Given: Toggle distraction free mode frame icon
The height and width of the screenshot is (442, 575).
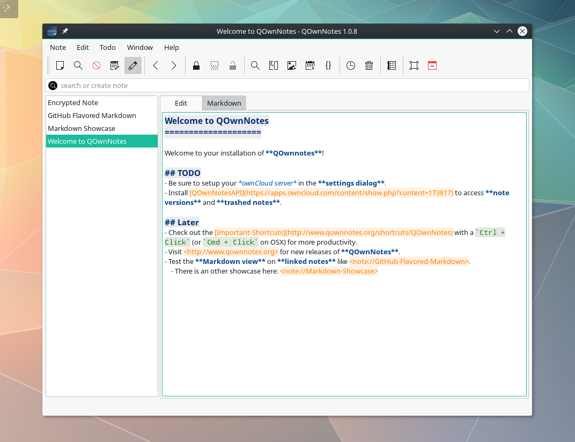Looking at the screenshot, I should coord(414,65).
